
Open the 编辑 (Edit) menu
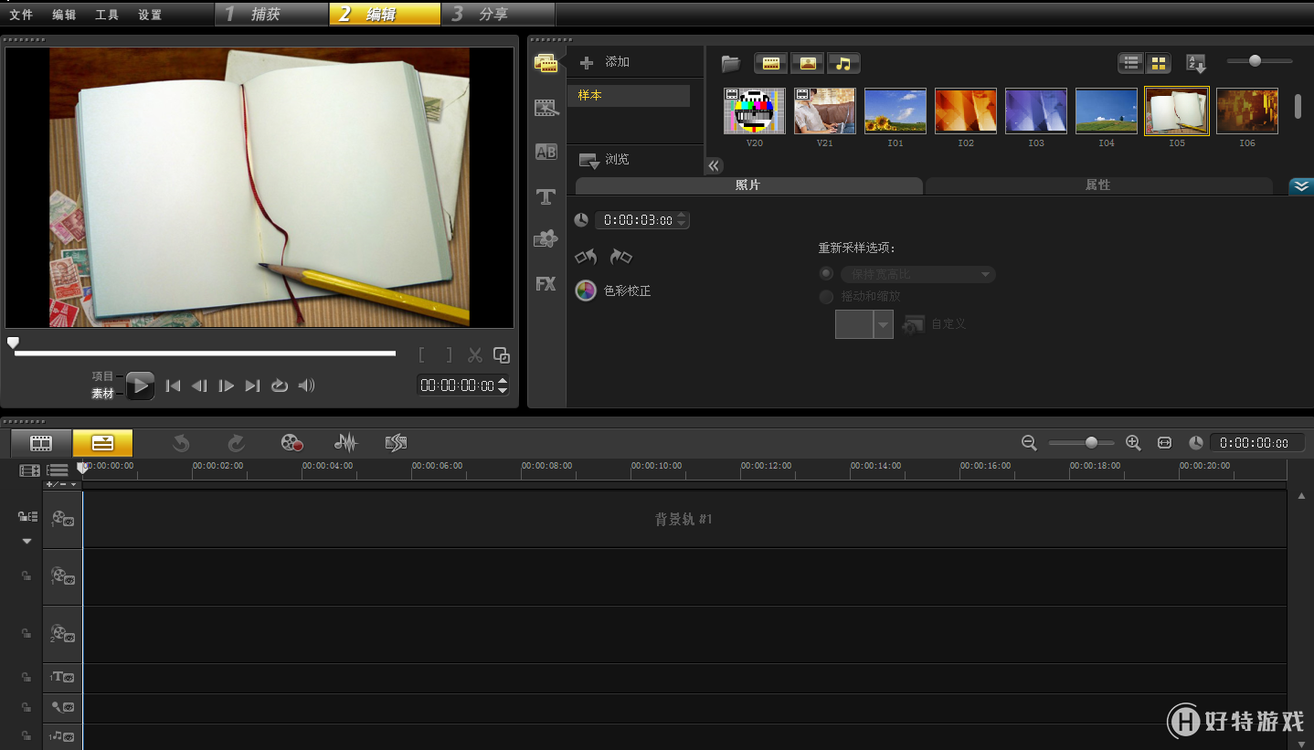[64, 15]
